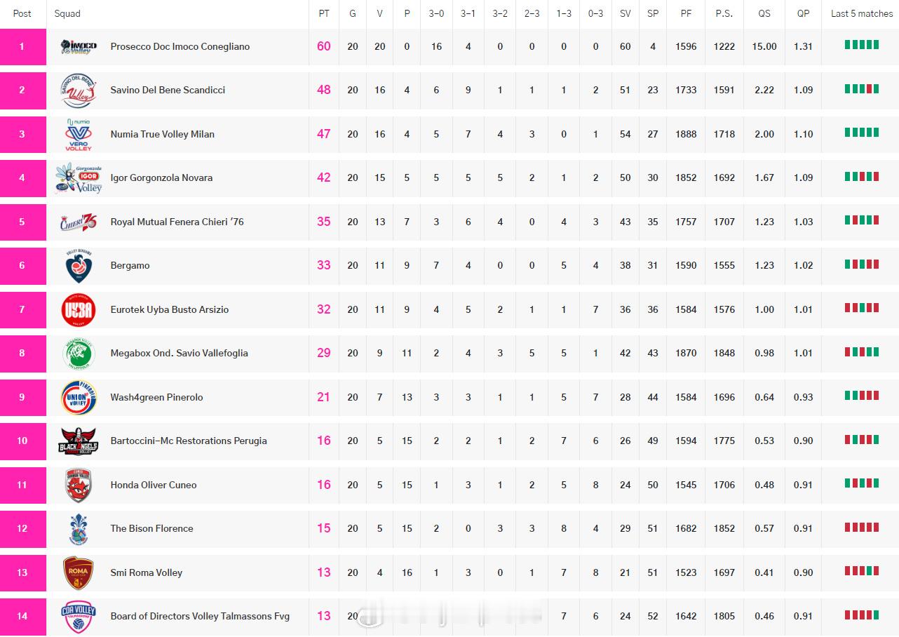This screenshot has width=899, height=637.
Task: Open Royal Mutual Fenera Chieri '76 page
Action: point(177,222)
